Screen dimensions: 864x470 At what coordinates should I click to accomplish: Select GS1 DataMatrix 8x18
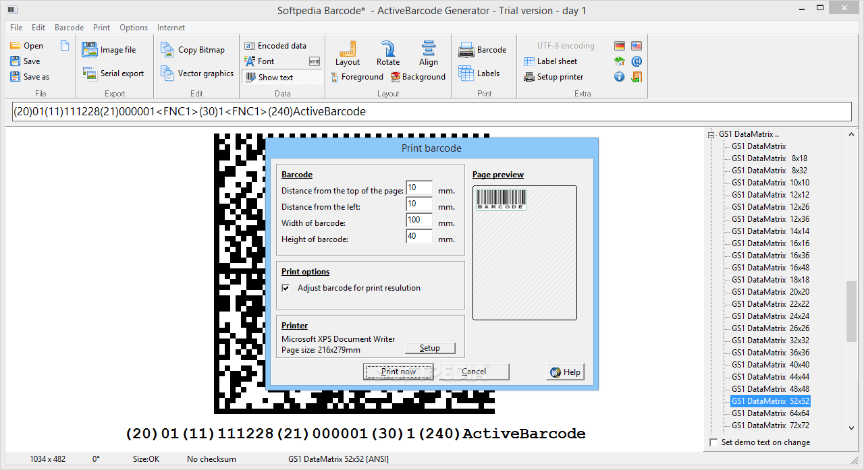click(x=769, y=158)
